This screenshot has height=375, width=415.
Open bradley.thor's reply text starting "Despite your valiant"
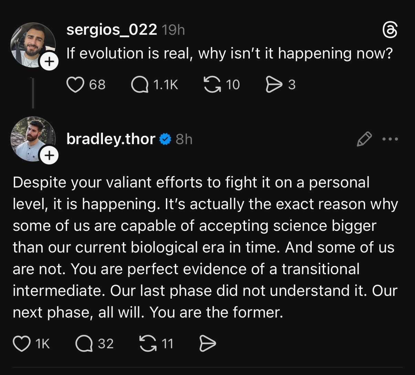205,247
